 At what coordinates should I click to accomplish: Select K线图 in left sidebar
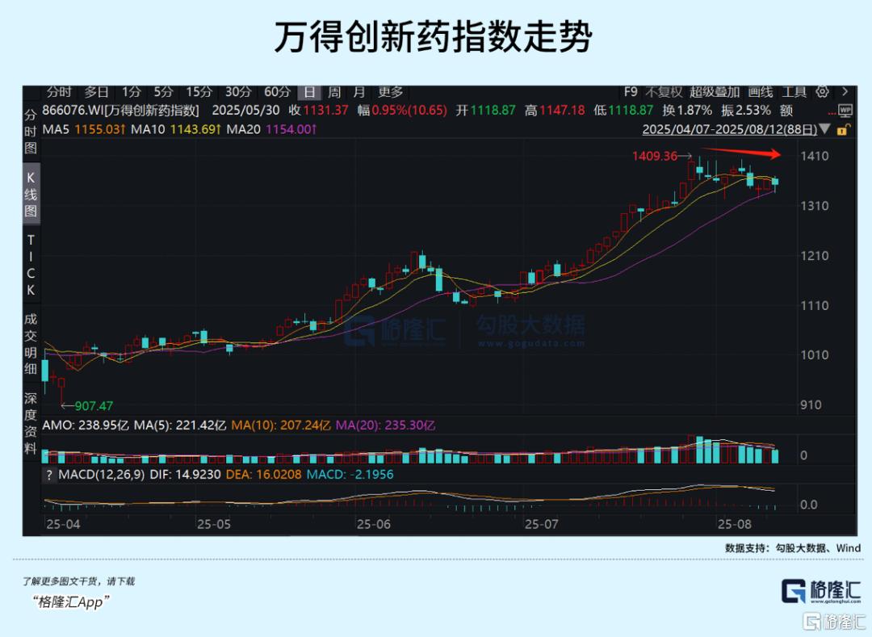(x=31, y=194)
